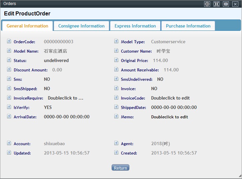Screen dimensions: 242x179
Task: Select the IsVerify YES value
Action: point(48,108)
